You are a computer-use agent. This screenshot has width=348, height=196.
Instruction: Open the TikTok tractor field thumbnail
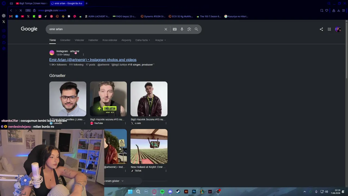point(149,146)
